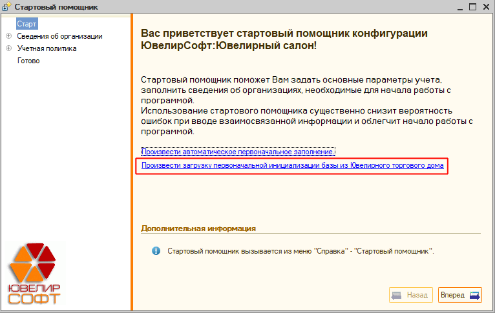Click the Стартовый помощник title bar icon
The image size is (495, 313).
tap(6, 6)
